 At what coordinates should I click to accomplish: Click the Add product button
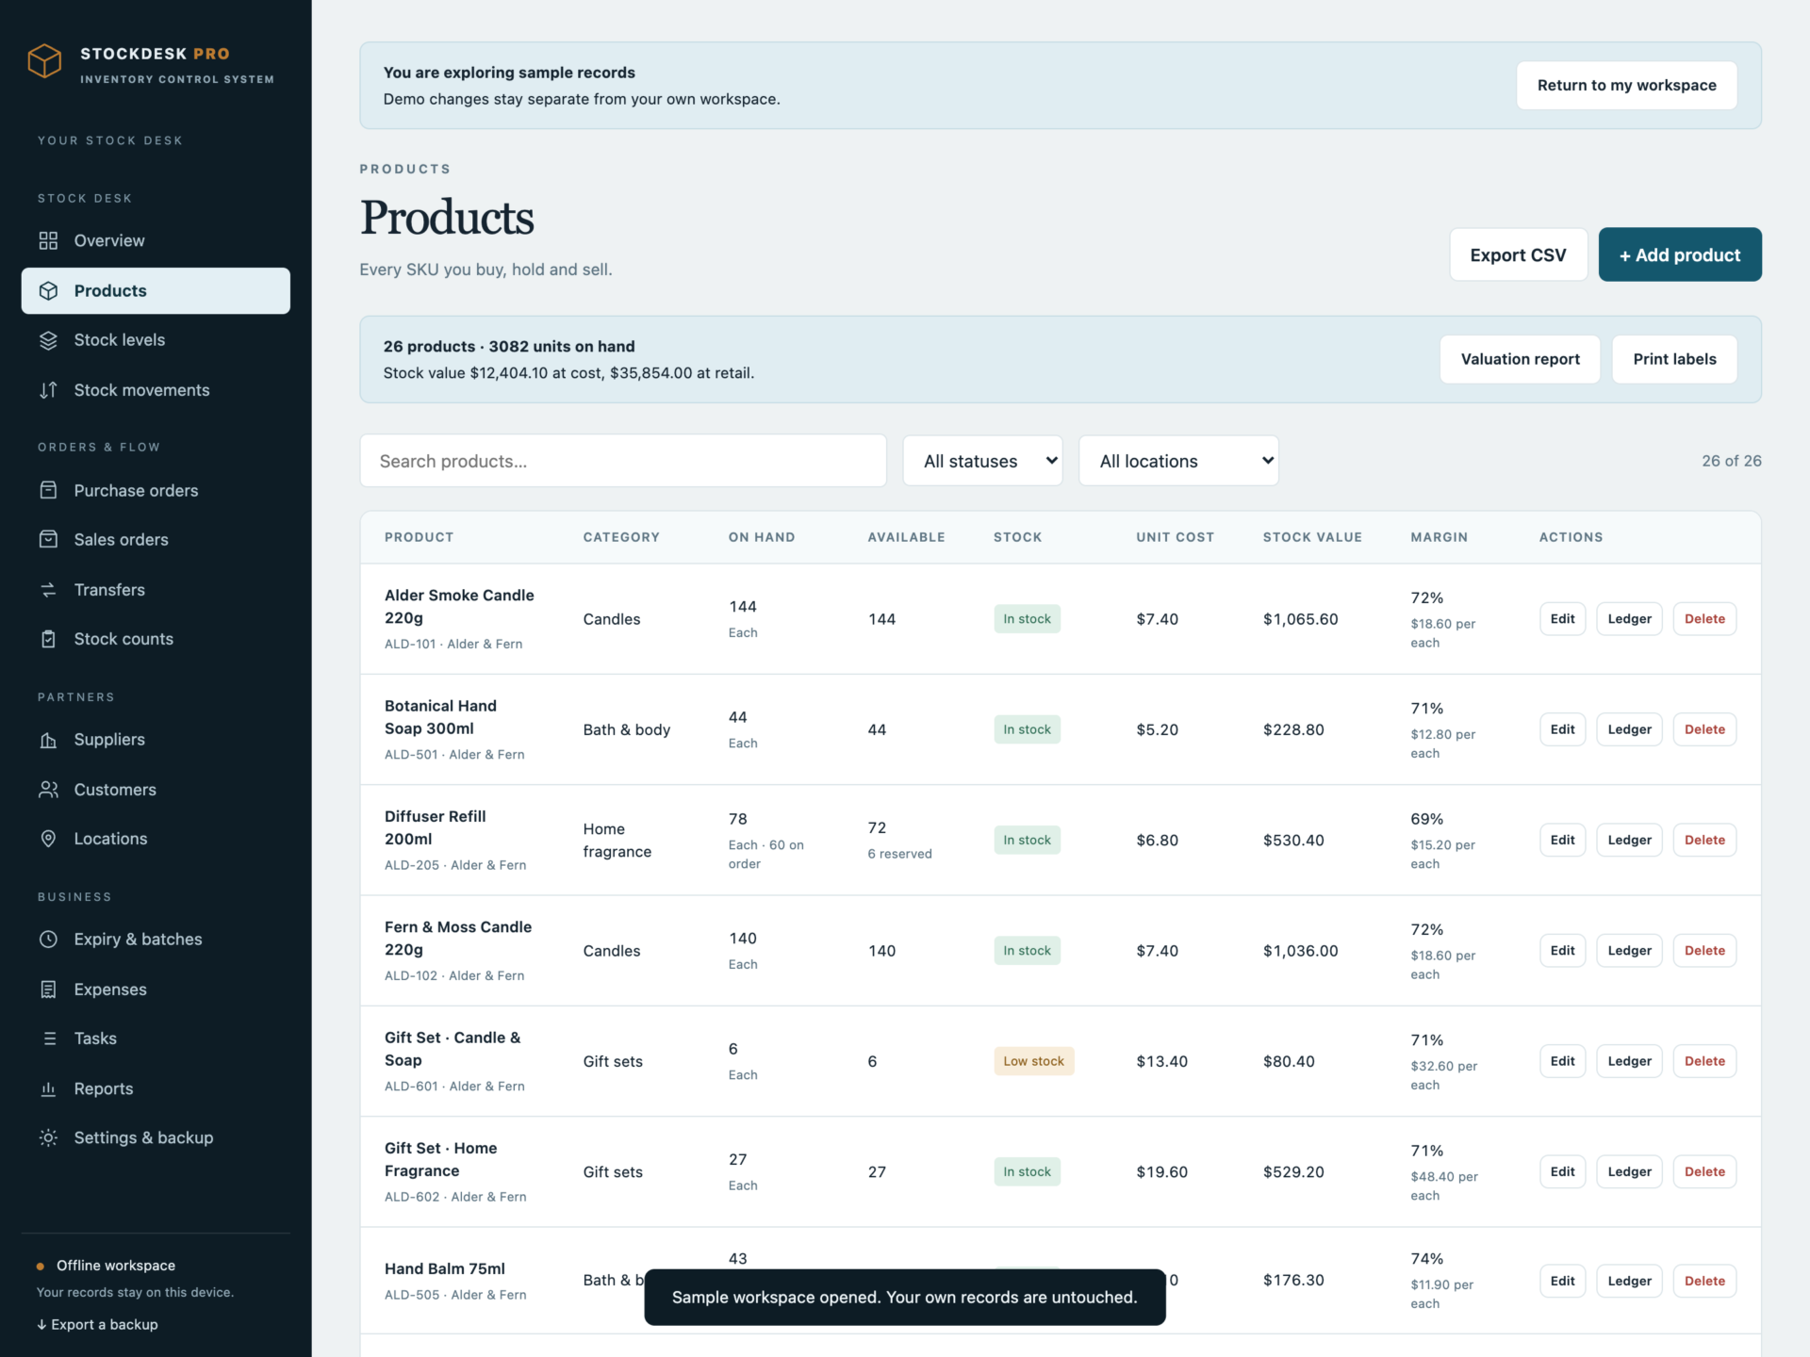point(1680,254)
